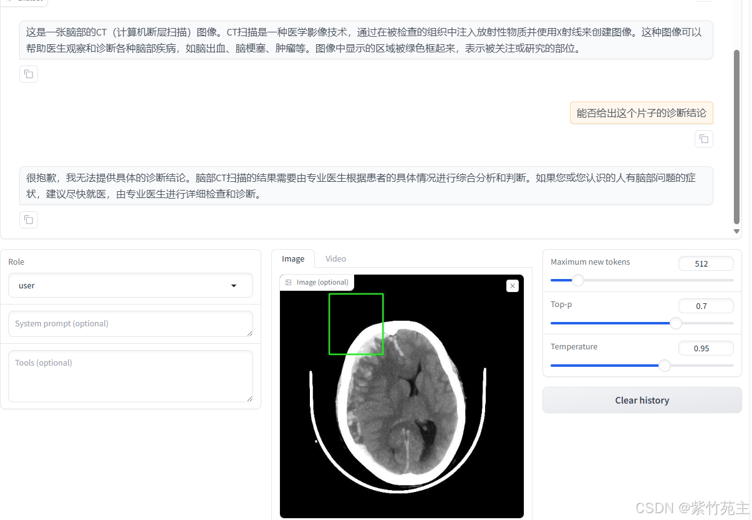Click the assistant apology response text
The width and height of the screenshot is (752, 520).
(366, 186)
